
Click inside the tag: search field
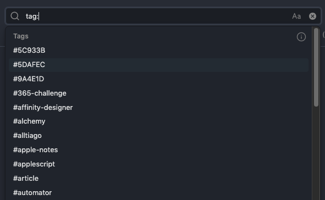pyautogui.click(x=157, y=16)
